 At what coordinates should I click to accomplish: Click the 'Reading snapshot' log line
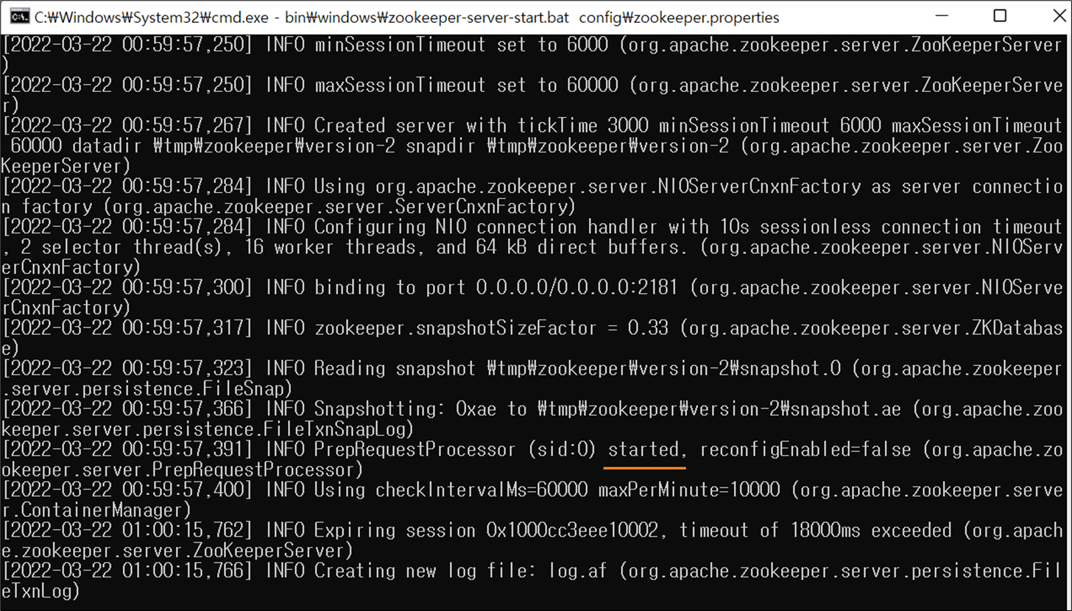(532, 378)
